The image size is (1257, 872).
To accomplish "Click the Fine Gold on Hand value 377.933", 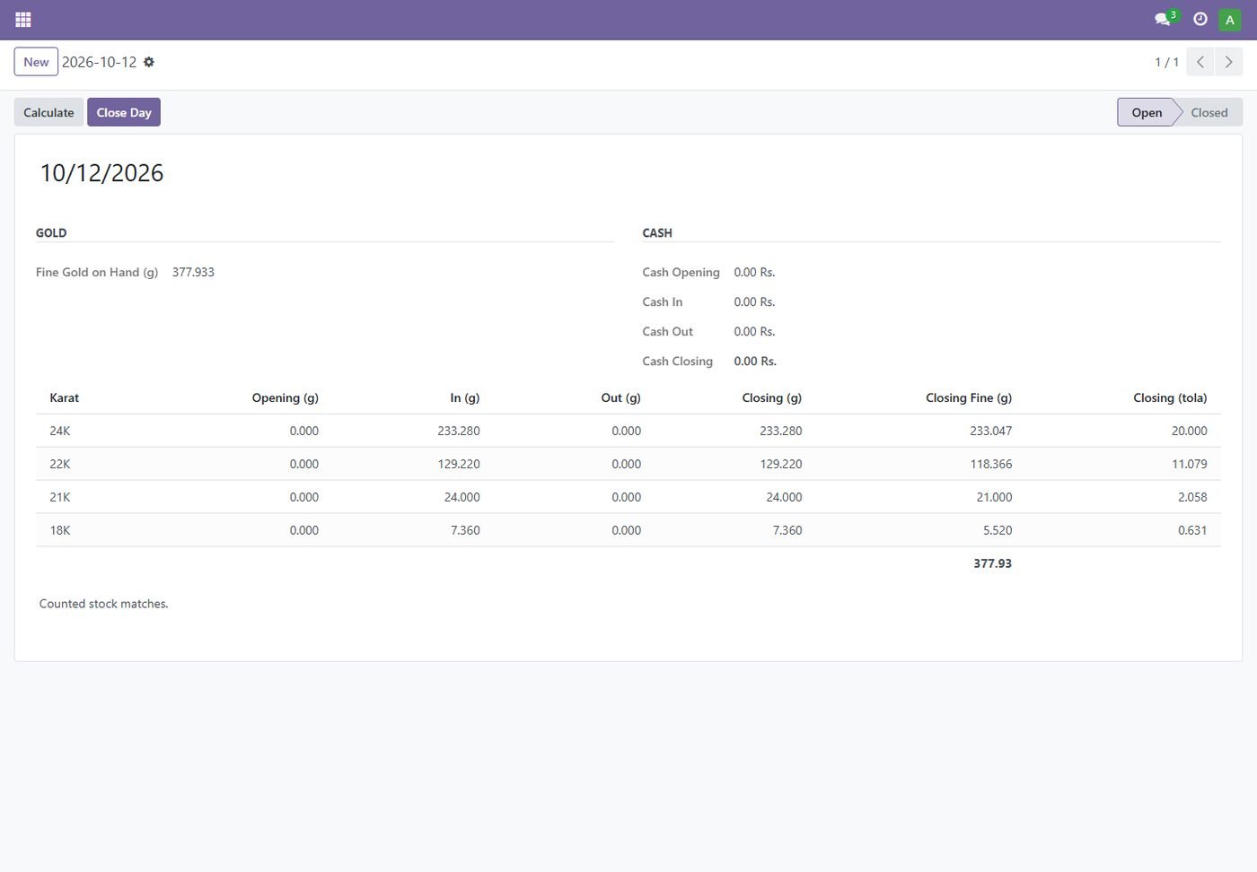I will click(x=193, y=272).
